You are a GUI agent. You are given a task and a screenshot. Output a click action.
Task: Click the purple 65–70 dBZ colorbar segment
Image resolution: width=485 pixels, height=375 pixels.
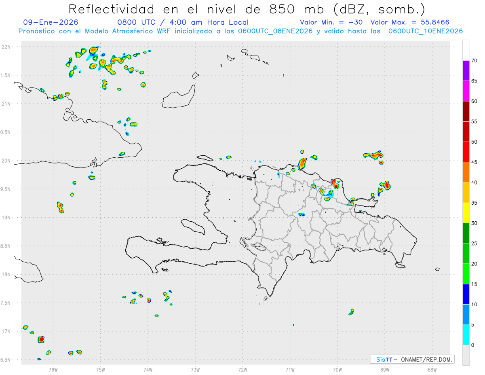point(466,71)
